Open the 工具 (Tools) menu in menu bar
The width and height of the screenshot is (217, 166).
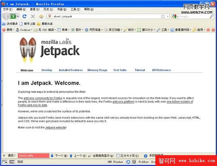[75, 9]
